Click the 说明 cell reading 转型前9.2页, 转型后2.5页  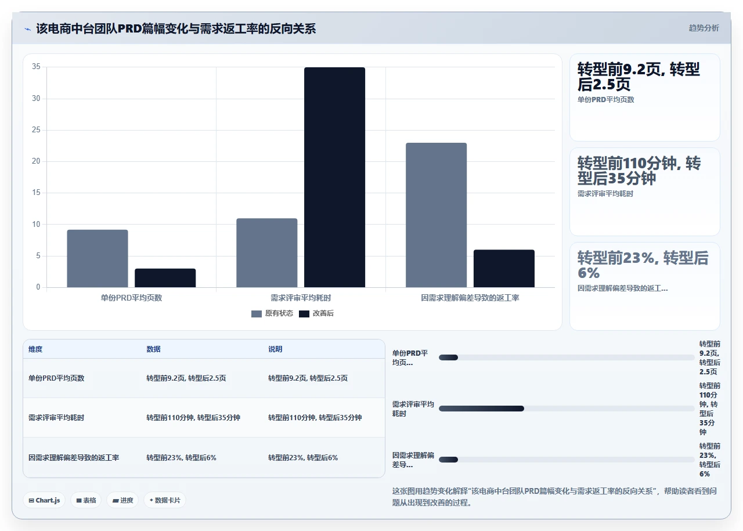click(x=308, y=378)
